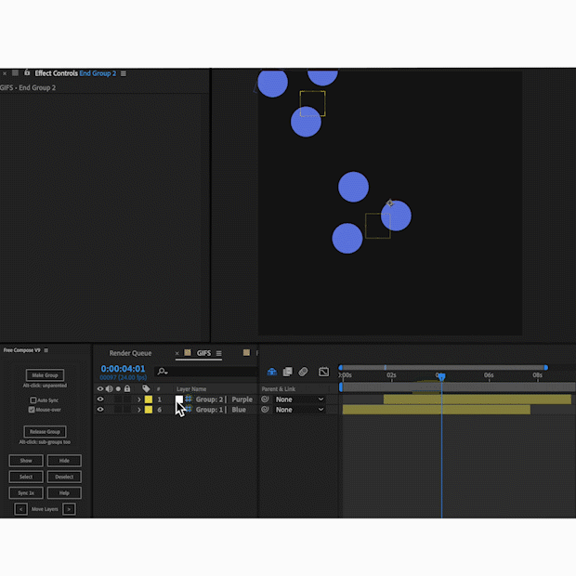Click the Video eye column header icon

pos(100,388)
